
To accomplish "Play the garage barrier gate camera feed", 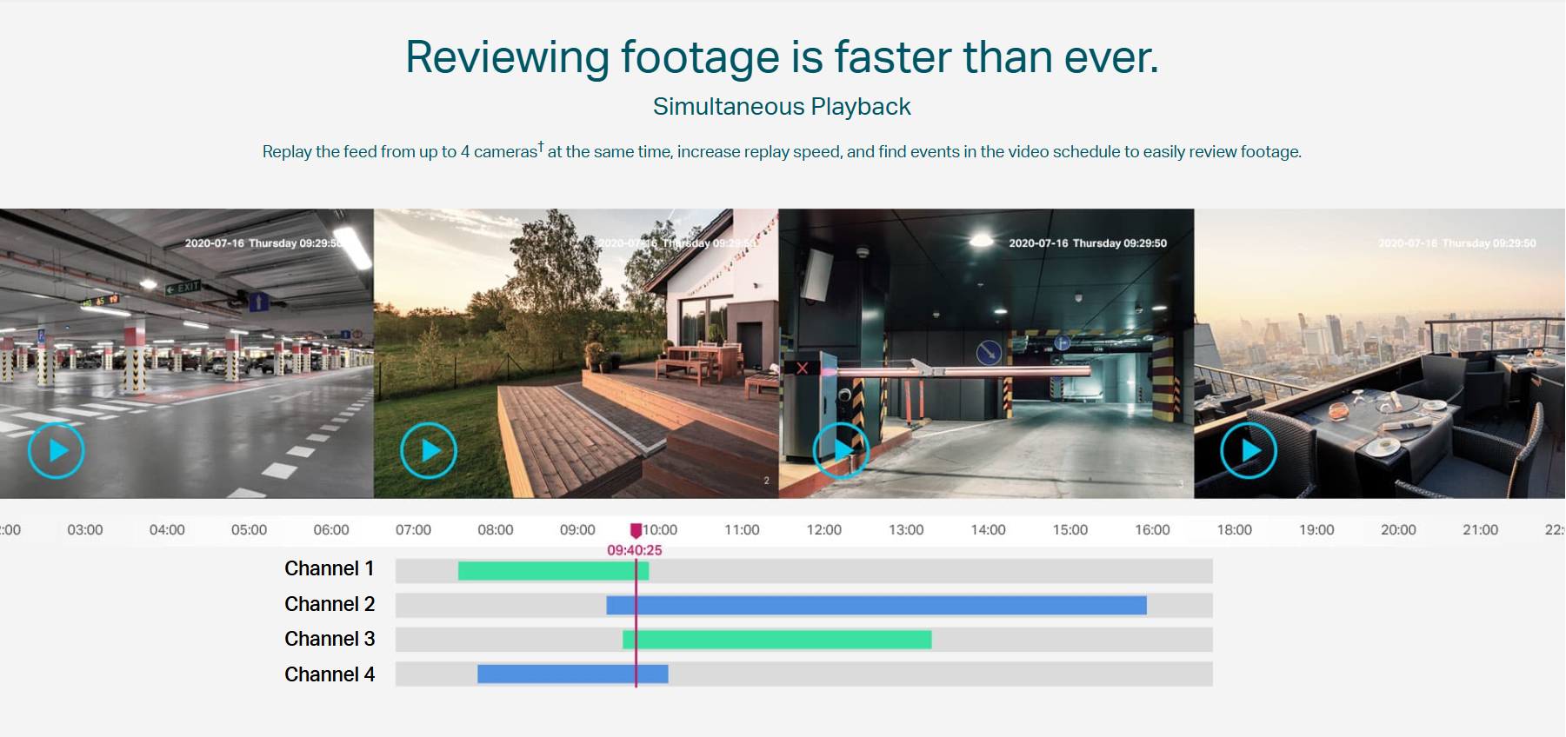I will click(841, 450).
